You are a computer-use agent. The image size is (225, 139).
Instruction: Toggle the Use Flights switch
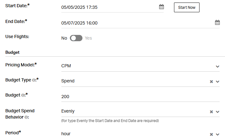(x=76, y=38)
